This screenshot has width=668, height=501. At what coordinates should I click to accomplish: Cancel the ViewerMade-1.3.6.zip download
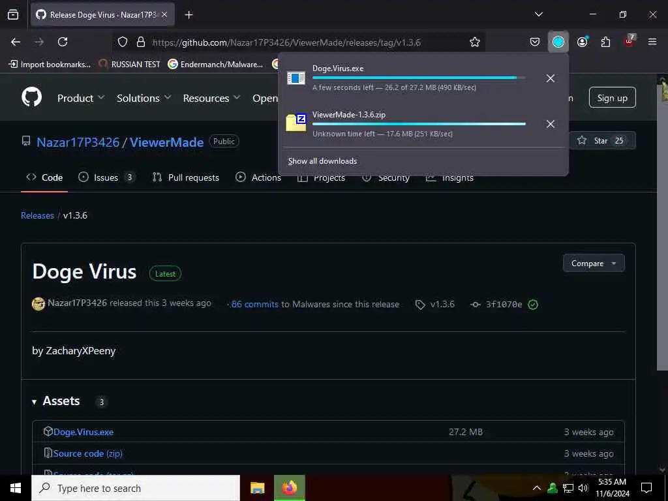tap(551, 124)
